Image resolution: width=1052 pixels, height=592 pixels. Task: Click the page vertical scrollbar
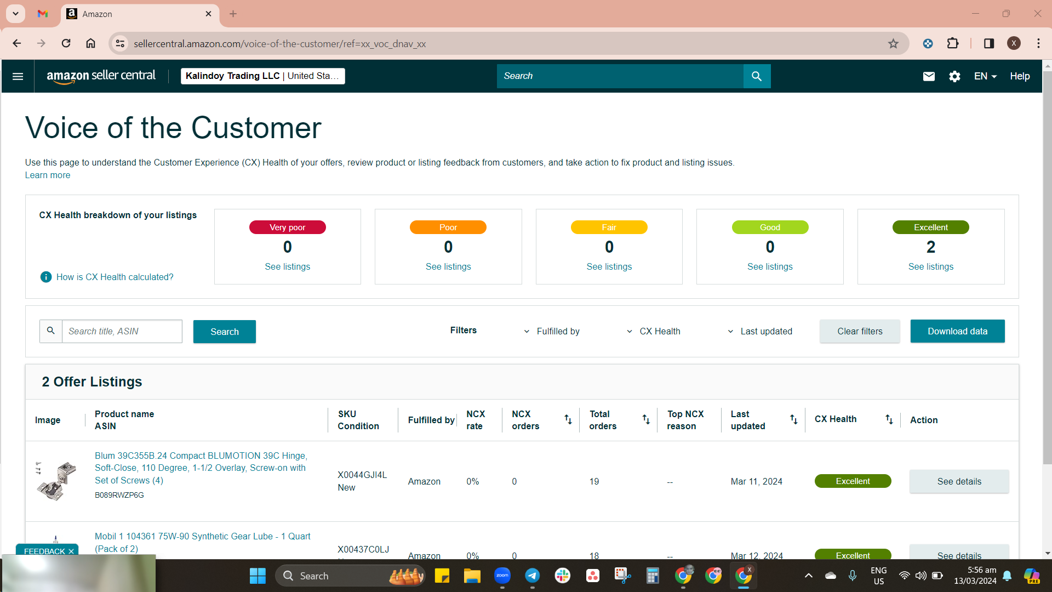pos(1047,267)
